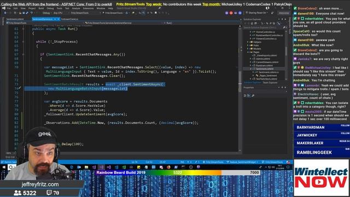The height and width of the screenshot is (197, 350).
Task: Pin the Solution Explorer panel
Action: pyautogui.click(x=282, y=20)
